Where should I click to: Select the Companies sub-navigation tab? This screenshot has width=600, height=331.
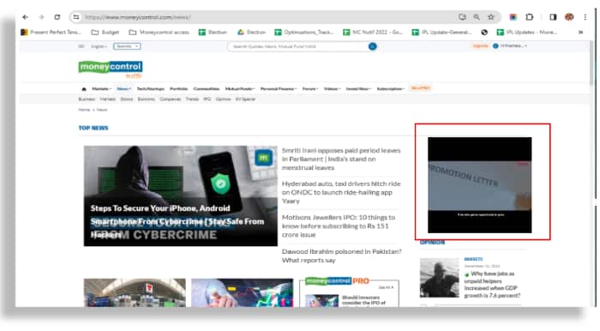coord(171,99)
